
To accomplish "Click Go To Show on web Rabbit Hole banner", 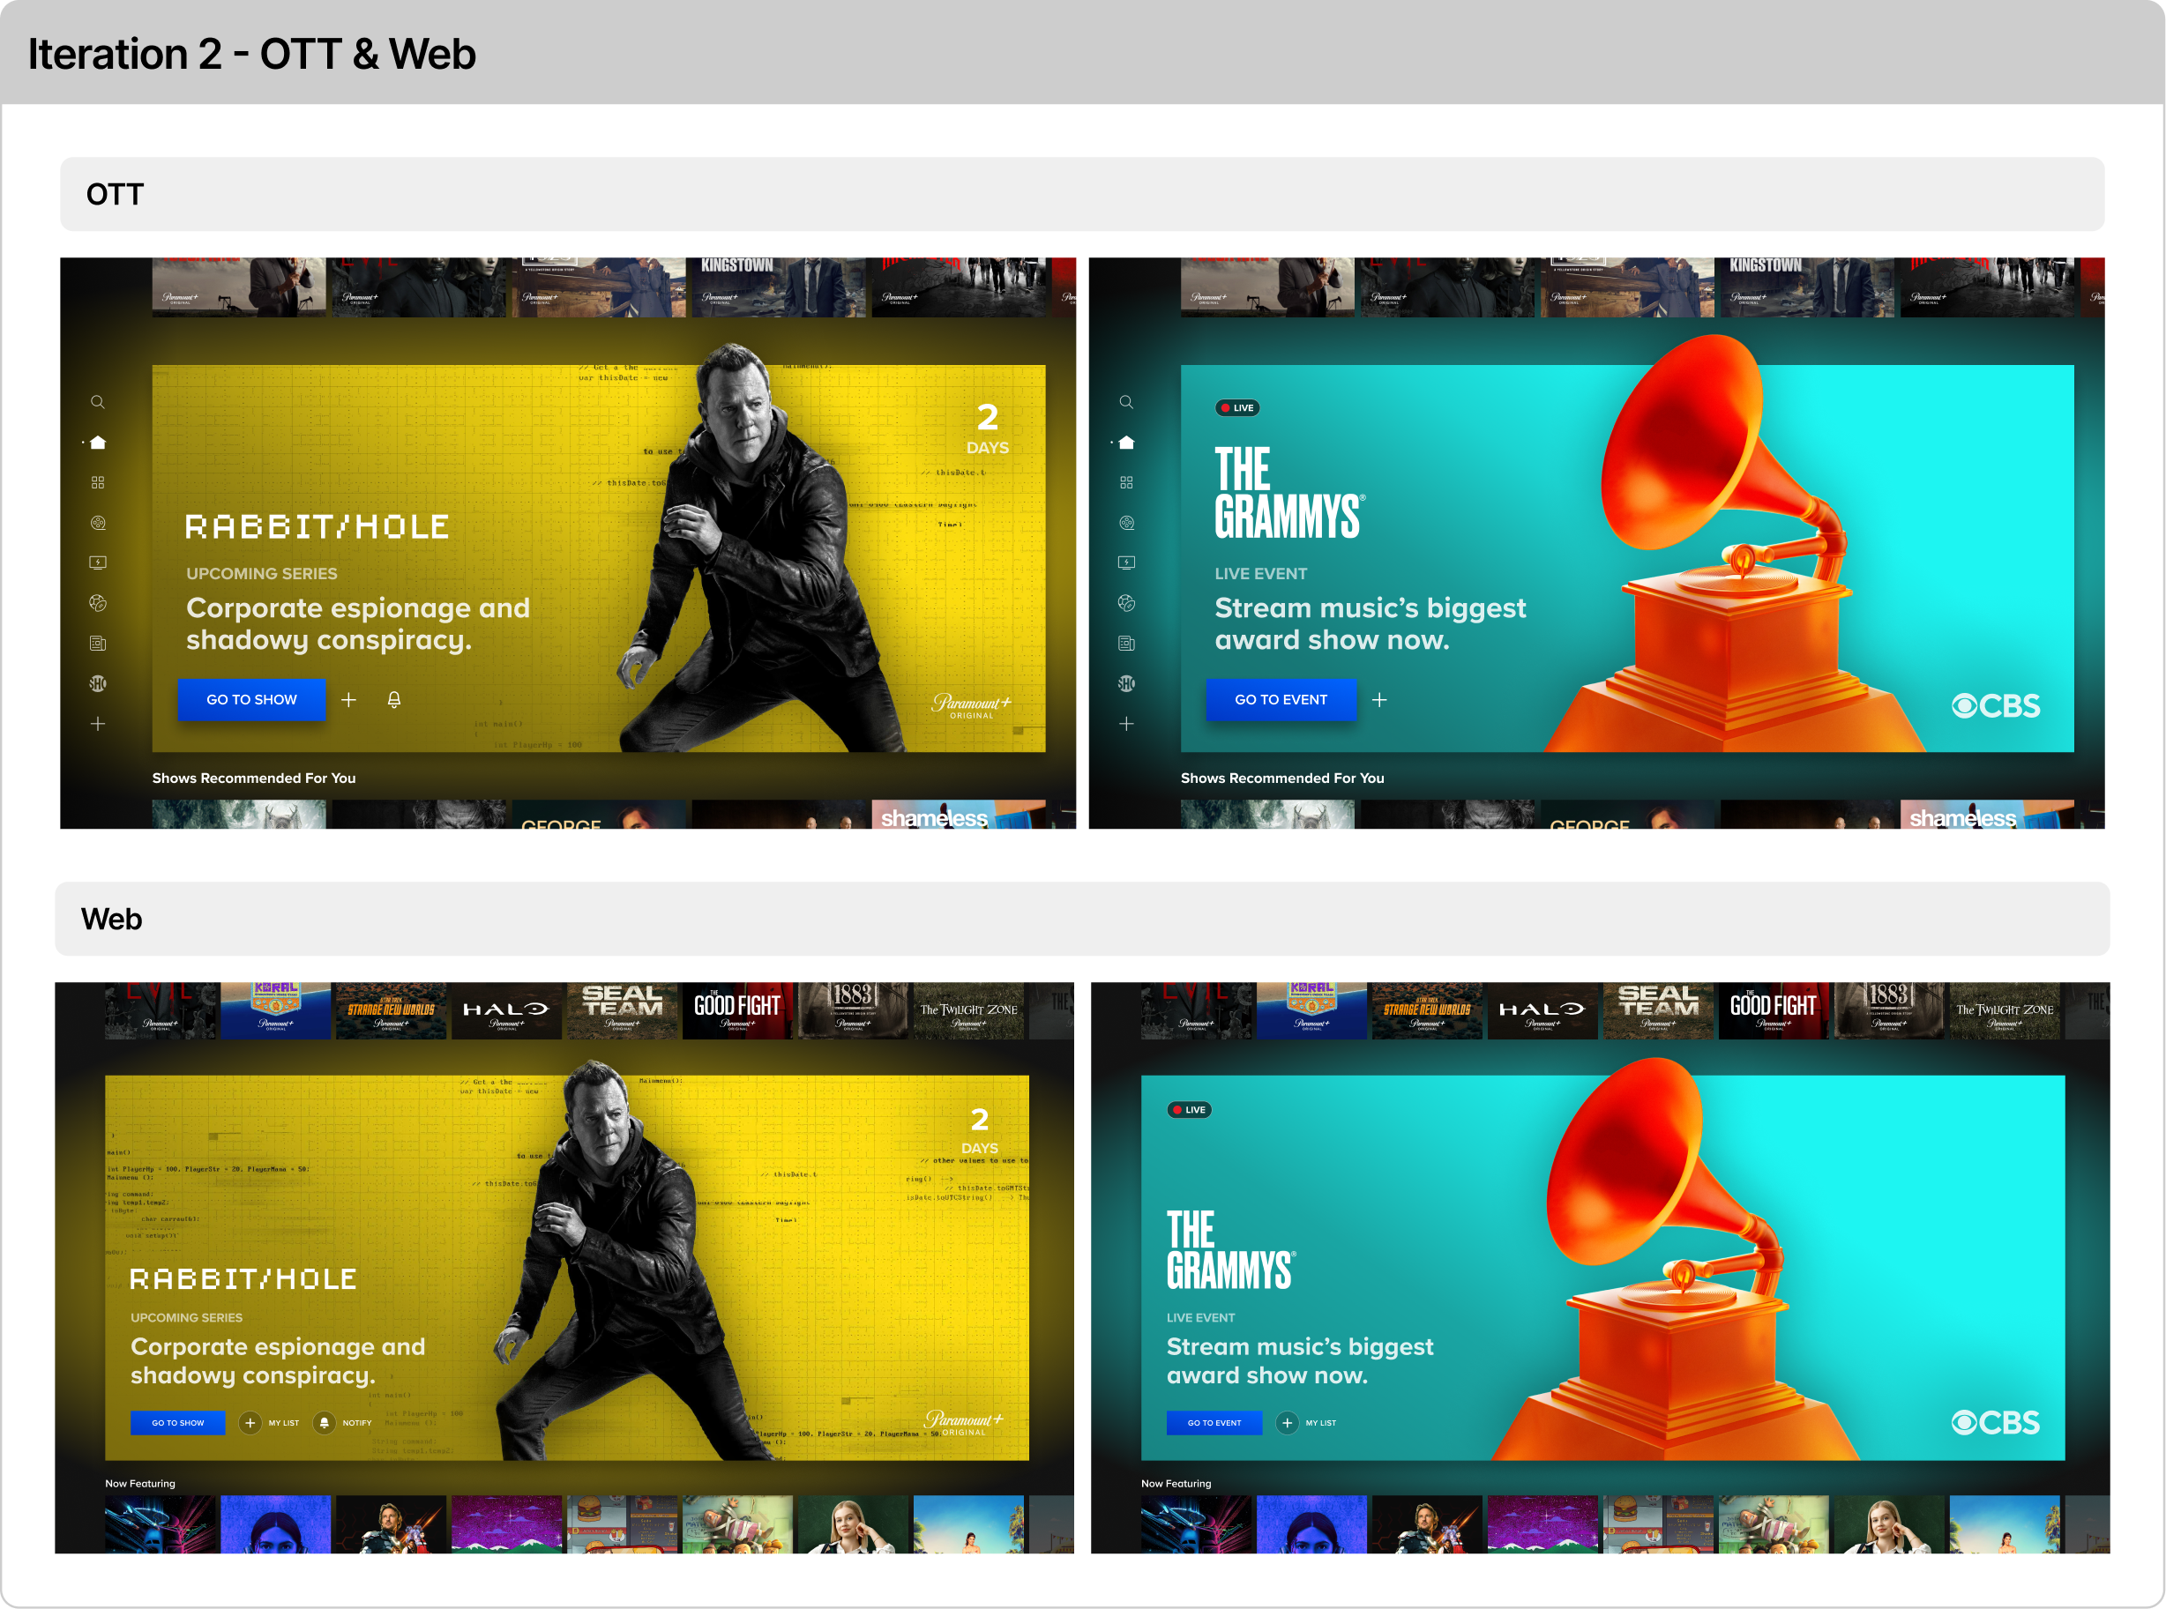I will click(x=177, y=1423).
